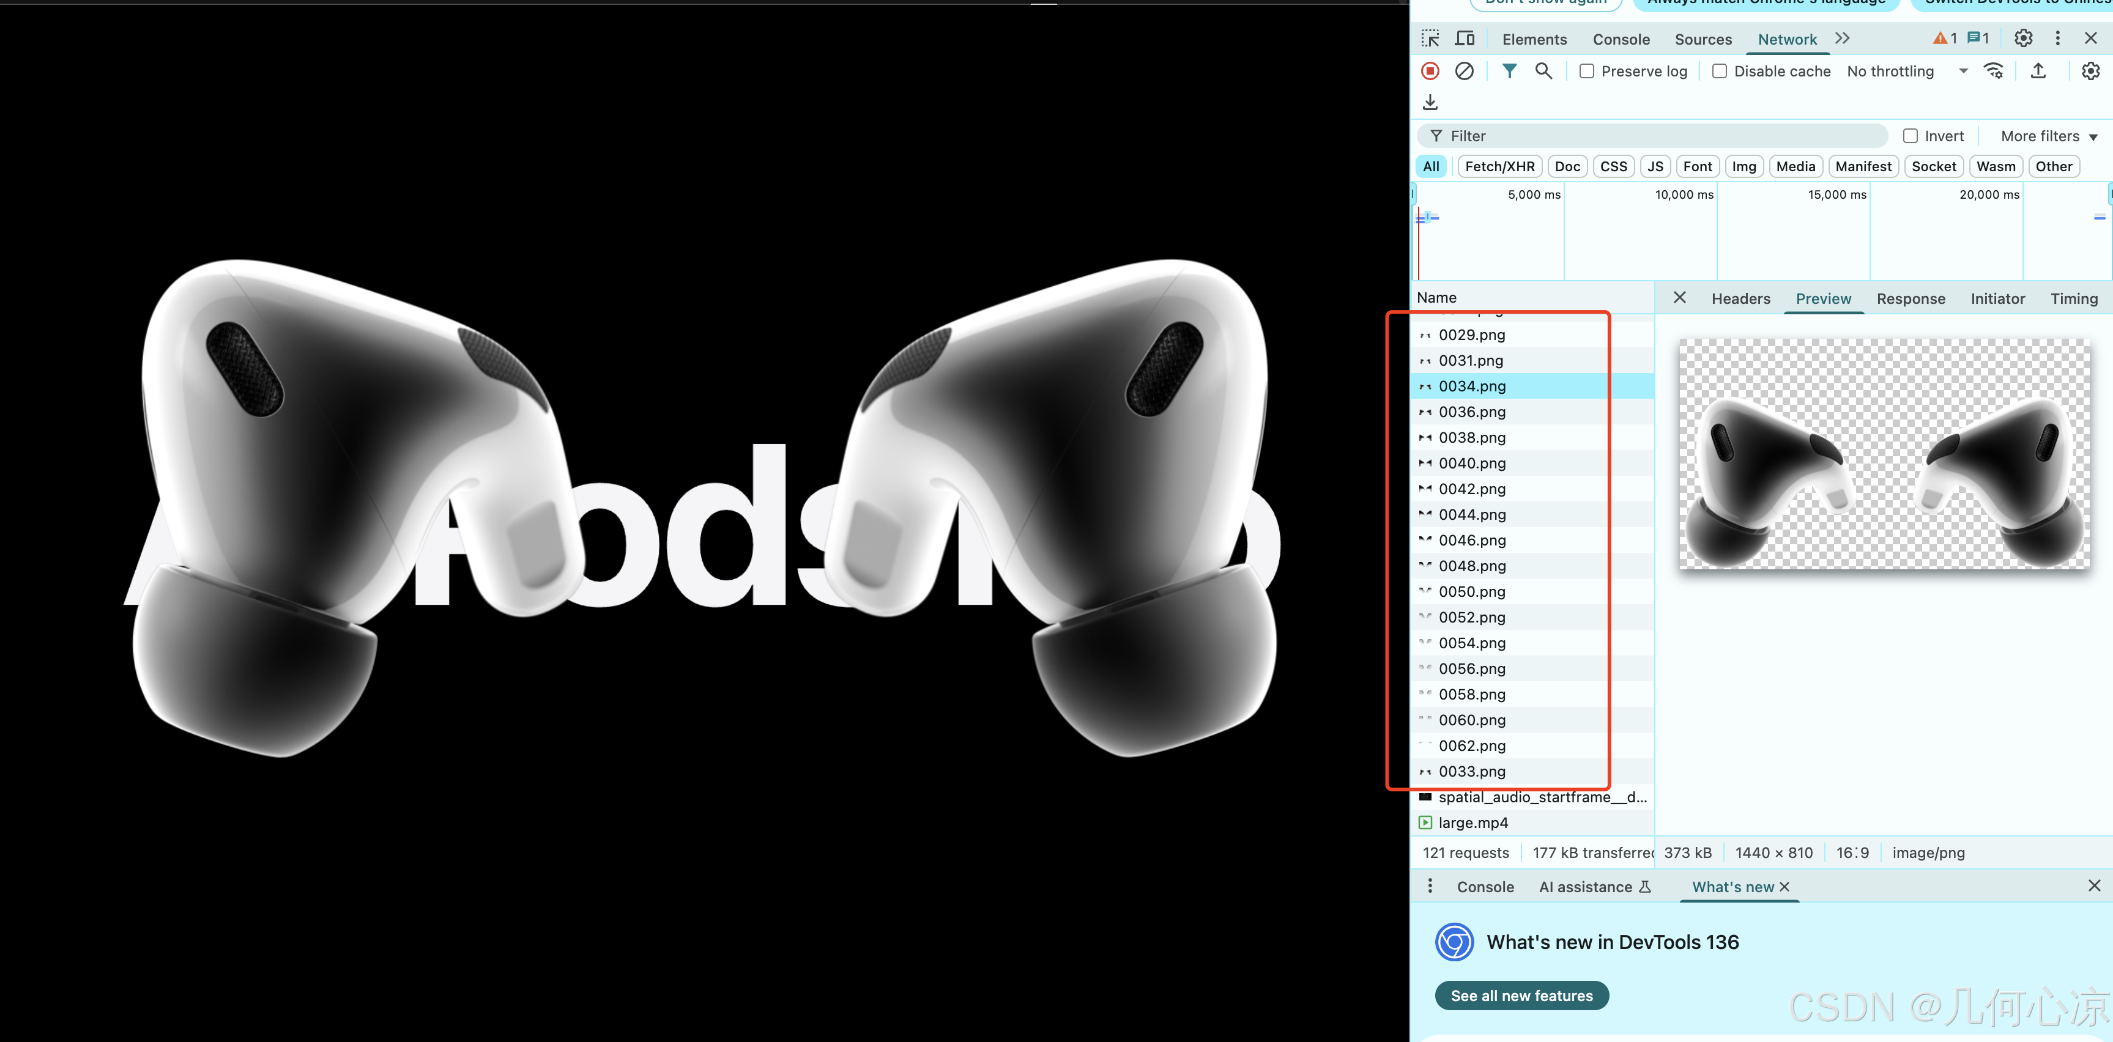Viewport: 2113px width, 1042px height.
Task: Clear the network log
Action: [1464, 72]
